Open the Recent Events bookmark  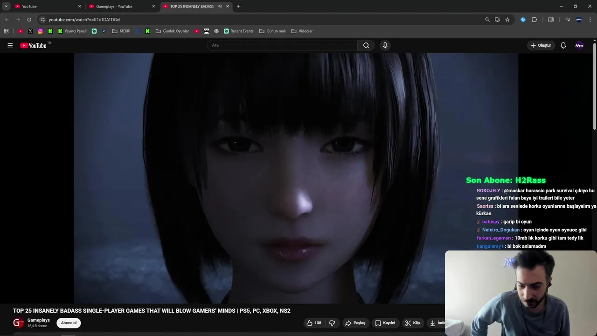coord(239,31)
